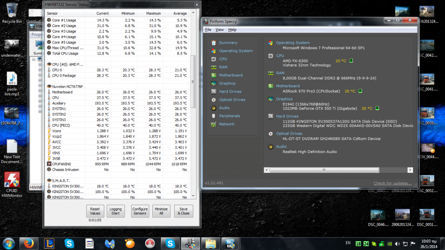The width and height of the screenshot is (445, 250).
Task: Open Program menu in HWiNFO main window
Action: pos(37,34)
